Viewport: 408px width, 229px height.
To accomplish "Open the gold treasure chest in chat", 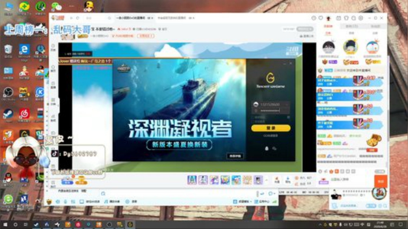I will [x=374, y=140].
